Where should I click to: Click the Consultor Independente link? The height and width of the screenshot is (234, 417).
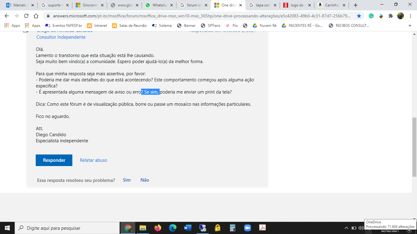pyautogui.click(x=61, y=37)
